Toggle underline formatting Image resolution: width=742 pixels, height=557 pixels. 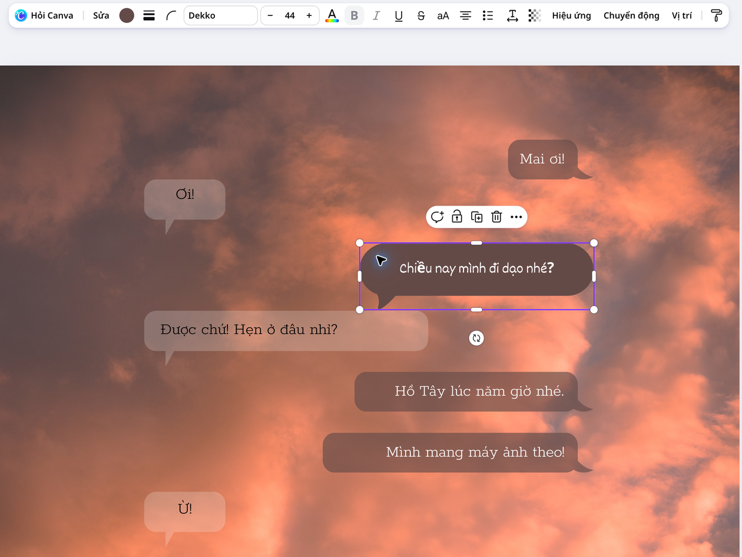click(399, 15)
